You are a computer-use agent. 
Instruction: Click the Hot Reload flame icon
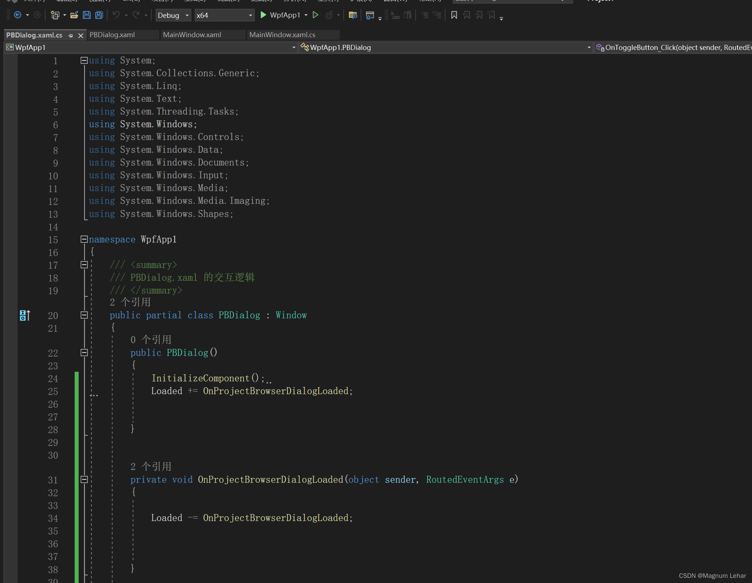329,15
